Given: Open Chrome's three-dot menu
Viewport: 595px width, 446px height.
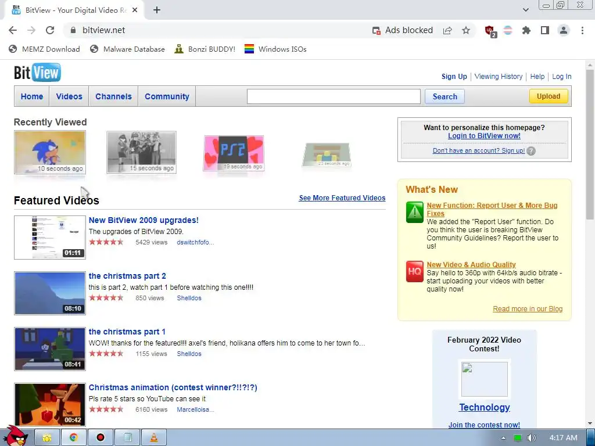Looking at the screenshot, I should (x=582, y=30).
